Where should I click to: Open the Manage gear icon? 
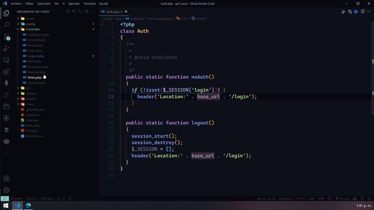click(x=6, y=190)
